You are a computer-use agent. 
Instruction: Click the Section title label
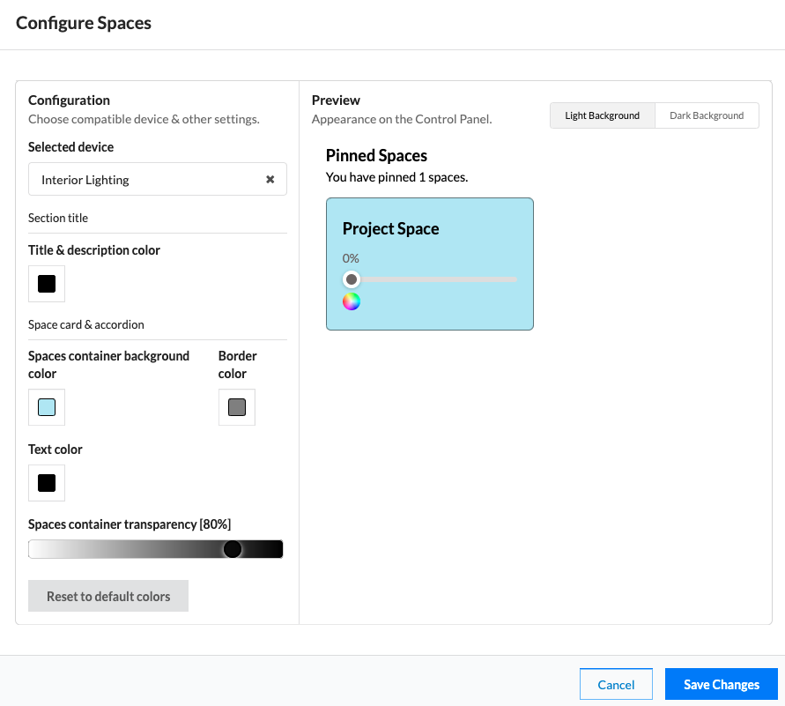point(58,218)
